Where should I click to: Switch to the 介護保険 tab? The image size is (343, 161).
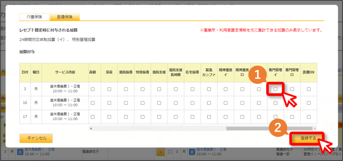[34, 17]
